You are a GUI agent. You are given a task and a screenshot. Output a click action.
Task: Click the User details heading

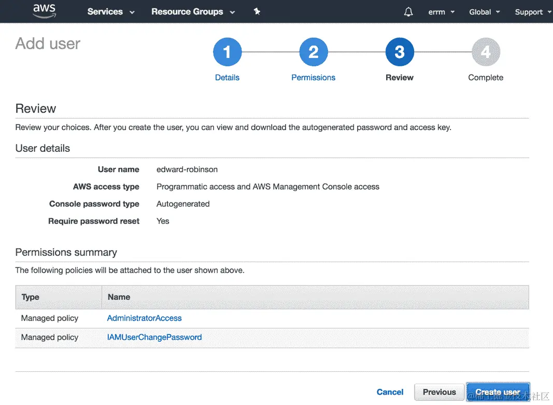tap(42, 149)
